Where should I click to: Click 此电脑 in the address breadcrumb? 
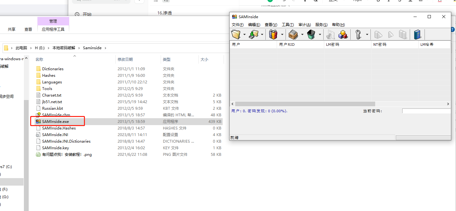(21, 48)
